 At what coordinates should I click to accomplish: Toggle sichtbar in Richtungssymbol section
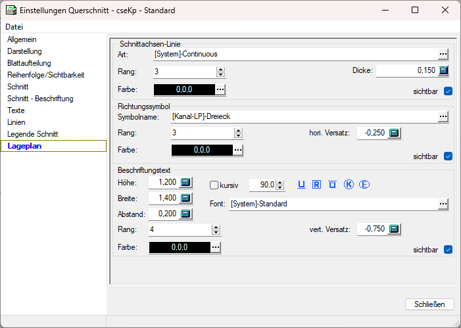tap(449, 156)
